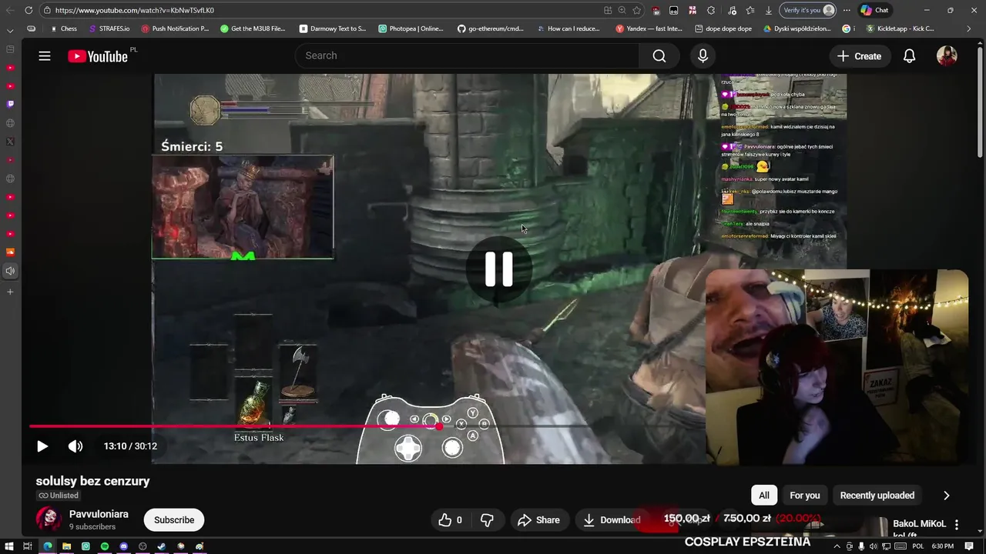Subscribe to the Pavvuloniara channel

pyautogui.click(x=174, y=520)
